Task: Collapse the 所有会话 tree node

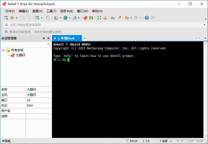Action: click(3, 50)
